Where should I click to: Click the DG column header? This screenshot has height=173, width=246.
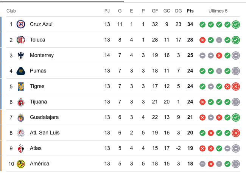pyautogui.click(x=178, y=11)
